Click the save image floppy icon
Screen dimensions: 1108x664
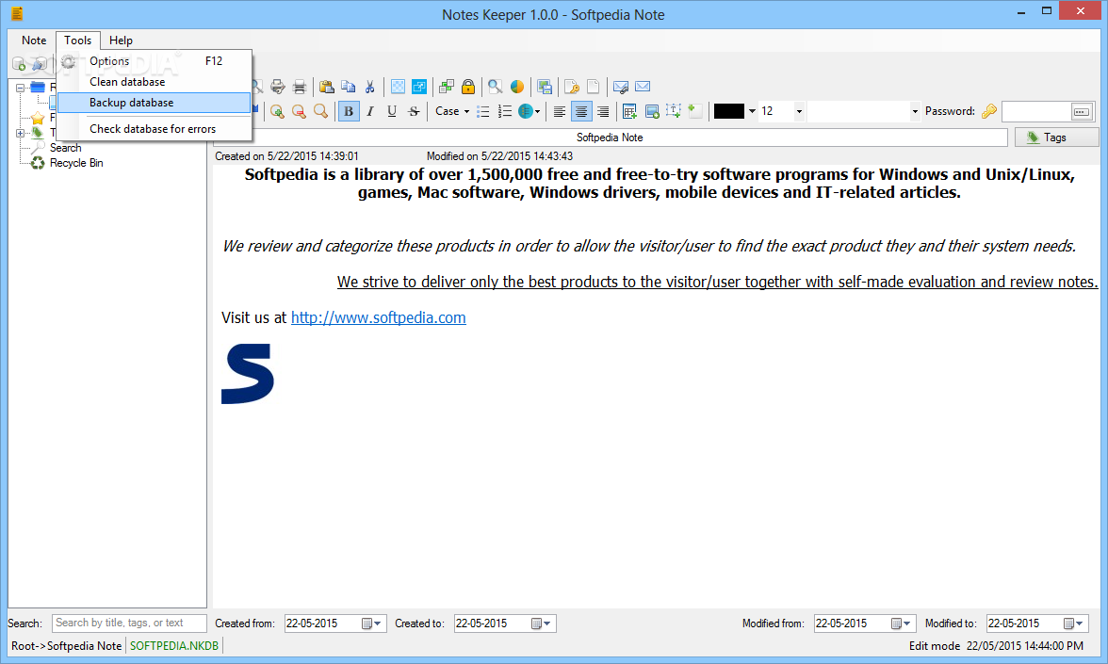pos(545,87)
